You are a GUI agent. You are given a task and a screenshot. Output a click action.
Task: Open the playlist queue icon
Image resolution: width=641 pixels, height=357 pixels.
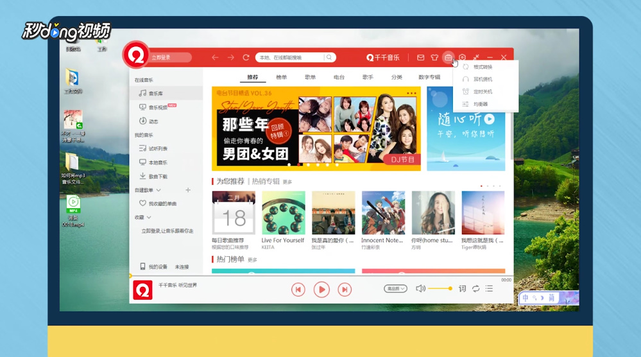(x=490, y=289)
